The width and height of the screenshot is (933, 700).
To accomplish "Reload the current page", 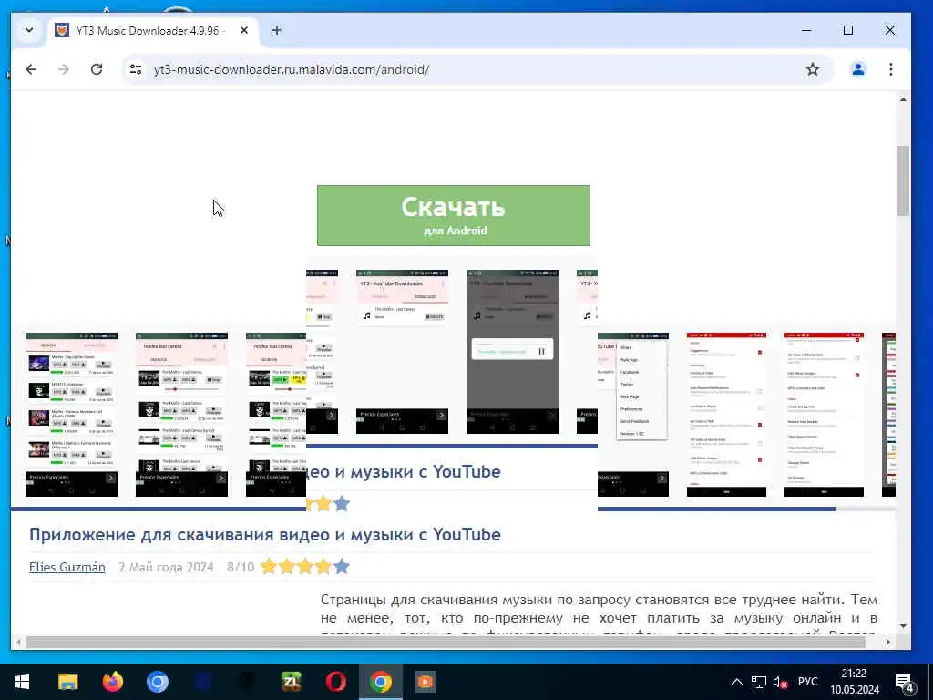I will (x=97, y=69).
